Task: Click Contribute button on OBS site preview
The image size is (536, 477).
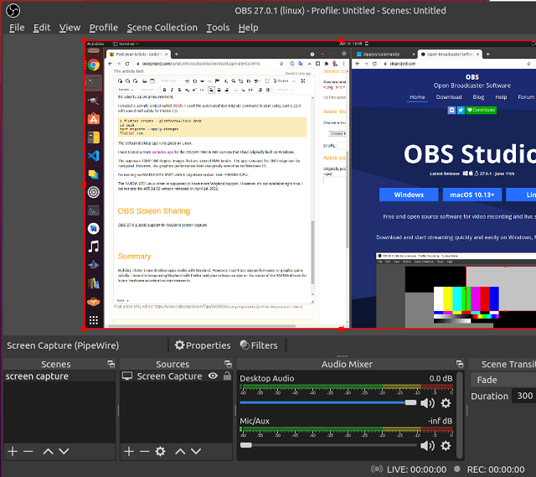Action: point(481,110)
